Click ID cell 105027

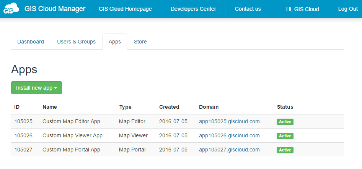click(23, 150)
